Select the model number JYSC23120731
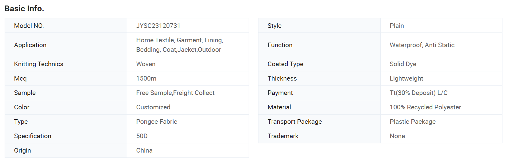 coord(158,26)
